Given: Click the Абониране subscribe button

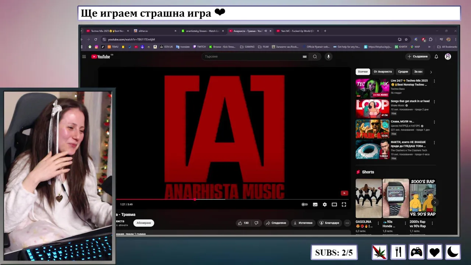Looking at the screenshot, I should click(144, 223).
